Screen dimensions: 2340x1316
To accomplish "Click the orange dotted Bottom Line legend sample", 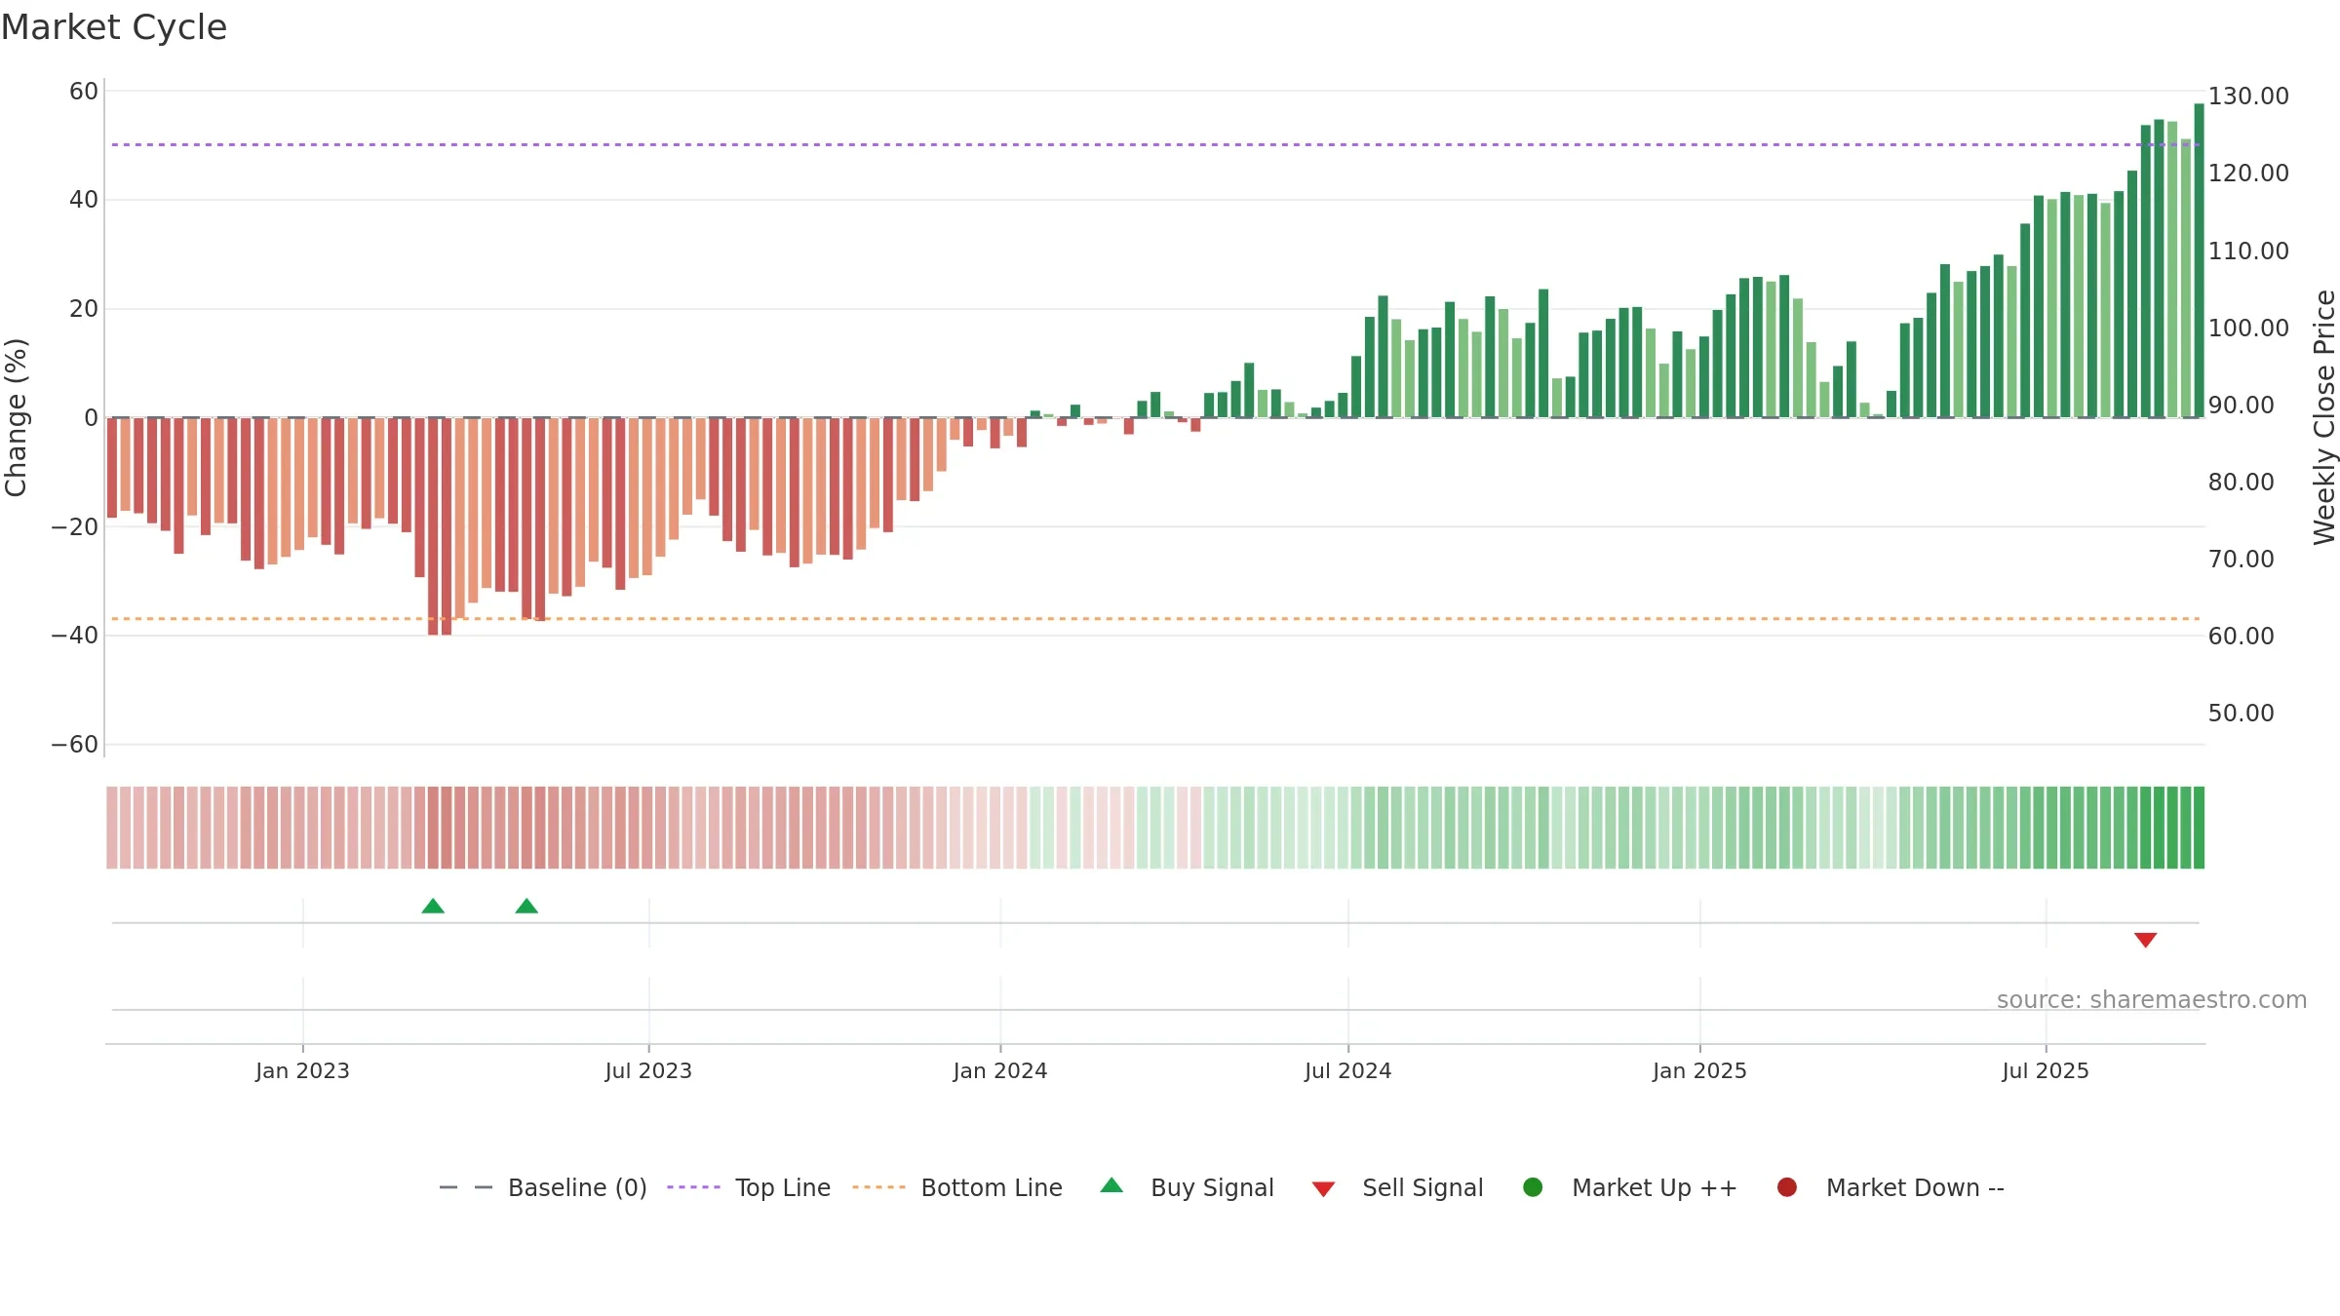I will click(878, 1187).
